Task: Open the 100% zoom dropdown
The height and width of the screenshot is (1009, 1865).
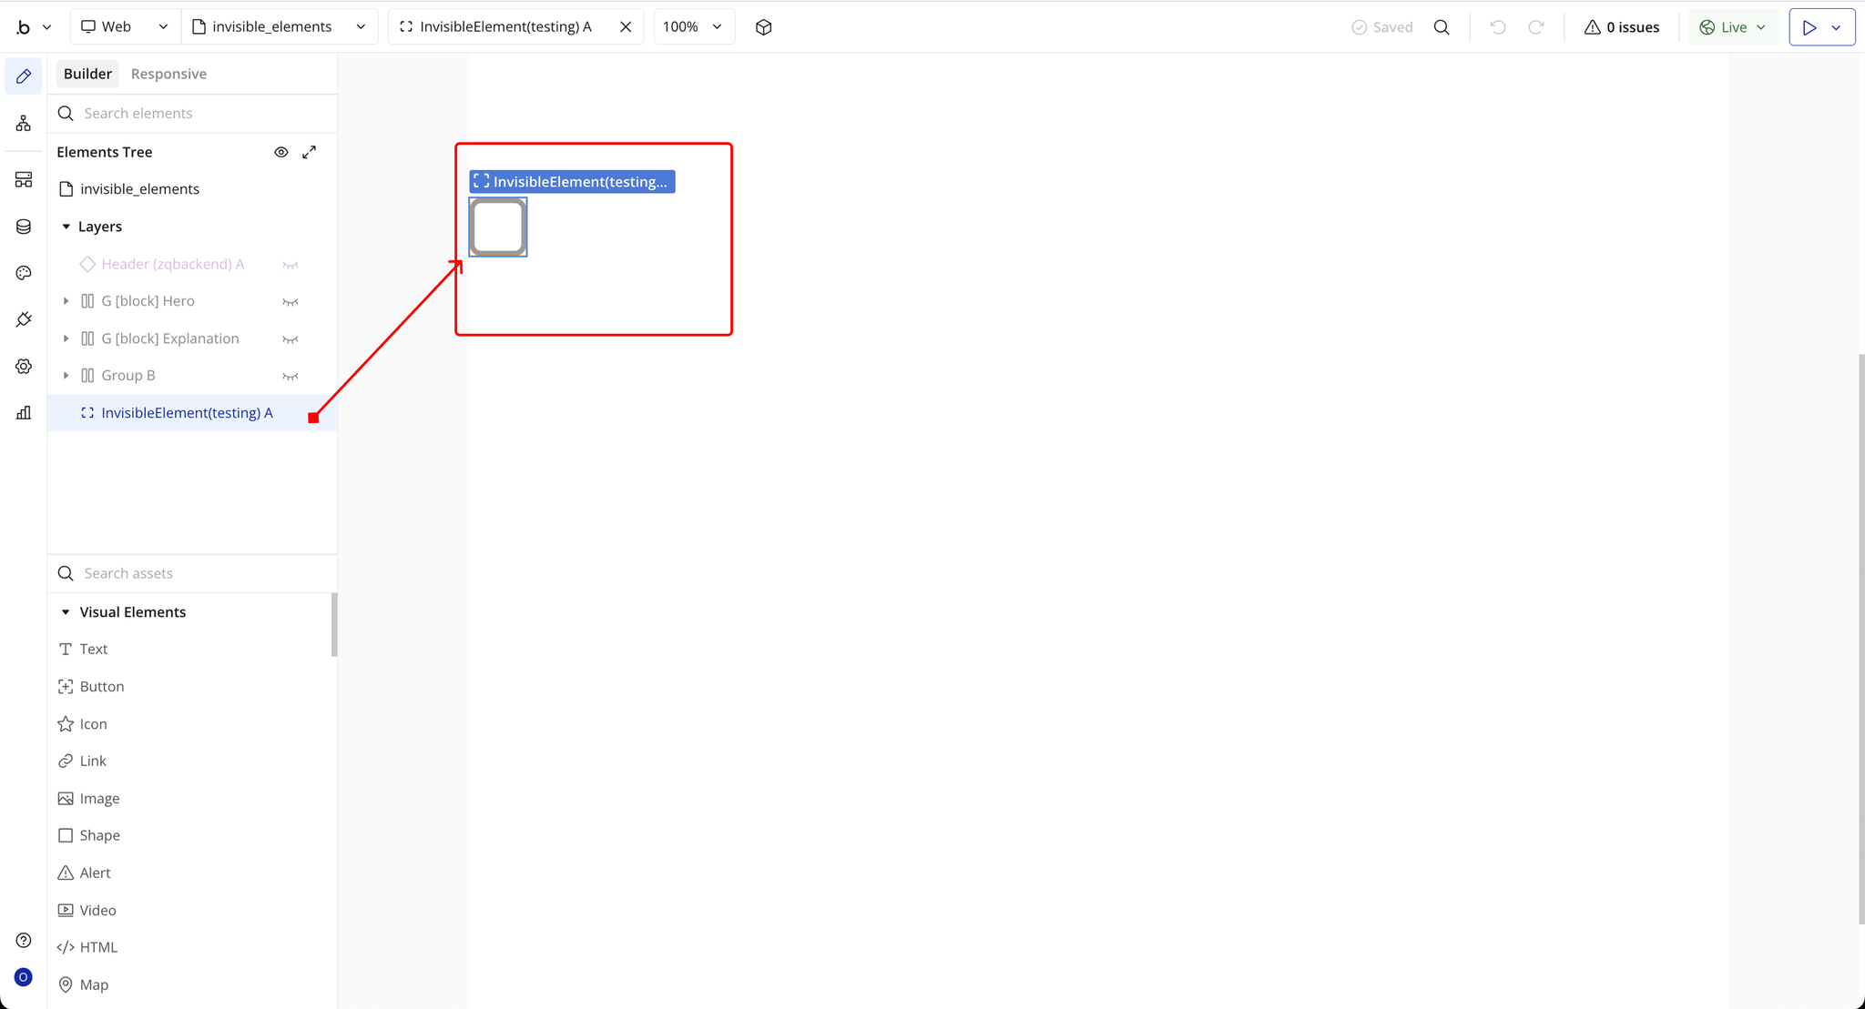Action: [693, 27]
